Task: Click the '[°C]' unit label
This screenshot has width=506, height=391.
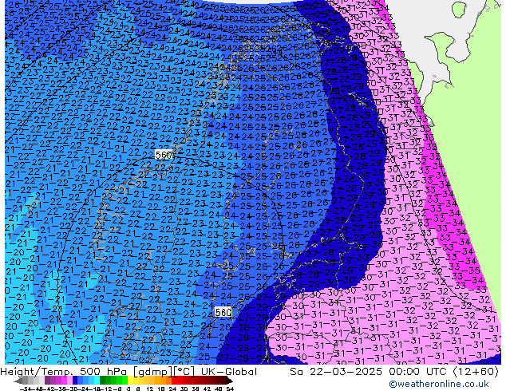Action: tap(183, 372)
